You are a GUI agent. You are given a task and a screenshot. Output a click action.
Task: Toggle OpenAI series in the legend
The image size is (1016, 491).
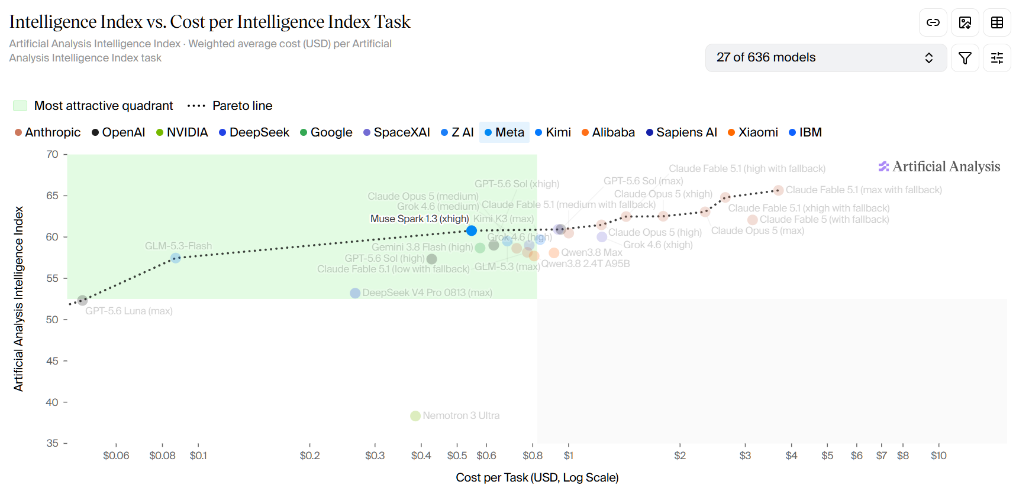(118, 132)
